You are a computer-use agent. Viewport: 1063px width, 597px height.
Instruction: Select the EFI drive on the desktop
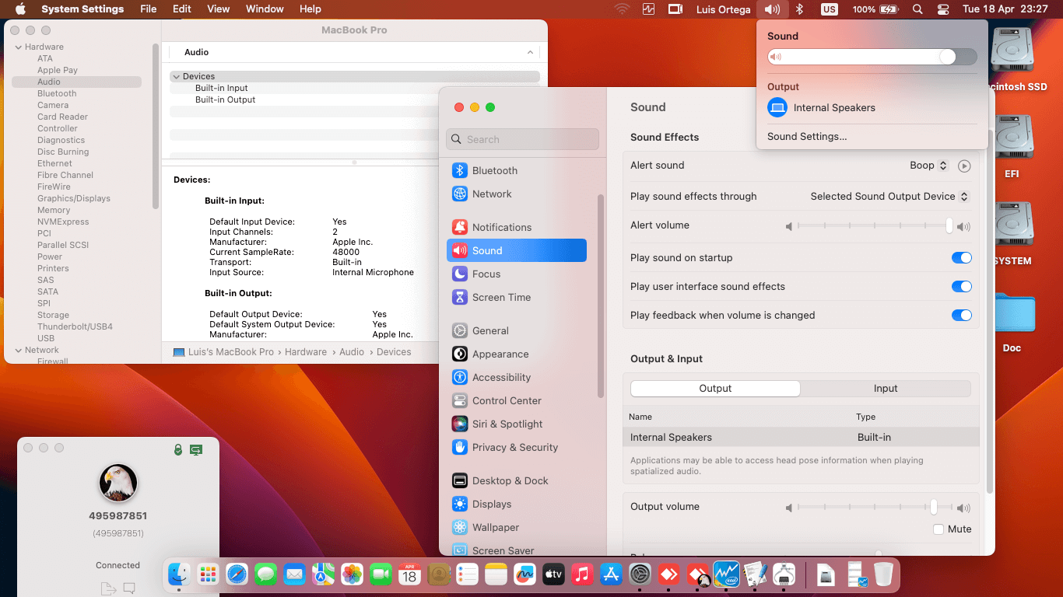coord(1012,147)
